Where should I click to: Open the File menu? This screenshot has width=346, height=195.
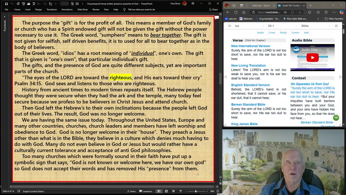[6, 9]
